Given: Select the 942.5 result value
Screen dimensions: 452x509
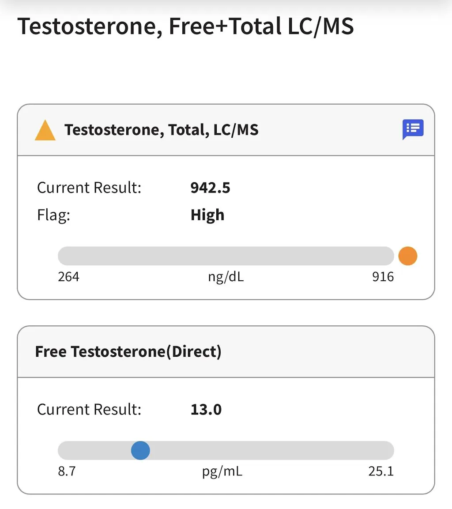Looking at the screenshot, I should [x=210, y=188].
